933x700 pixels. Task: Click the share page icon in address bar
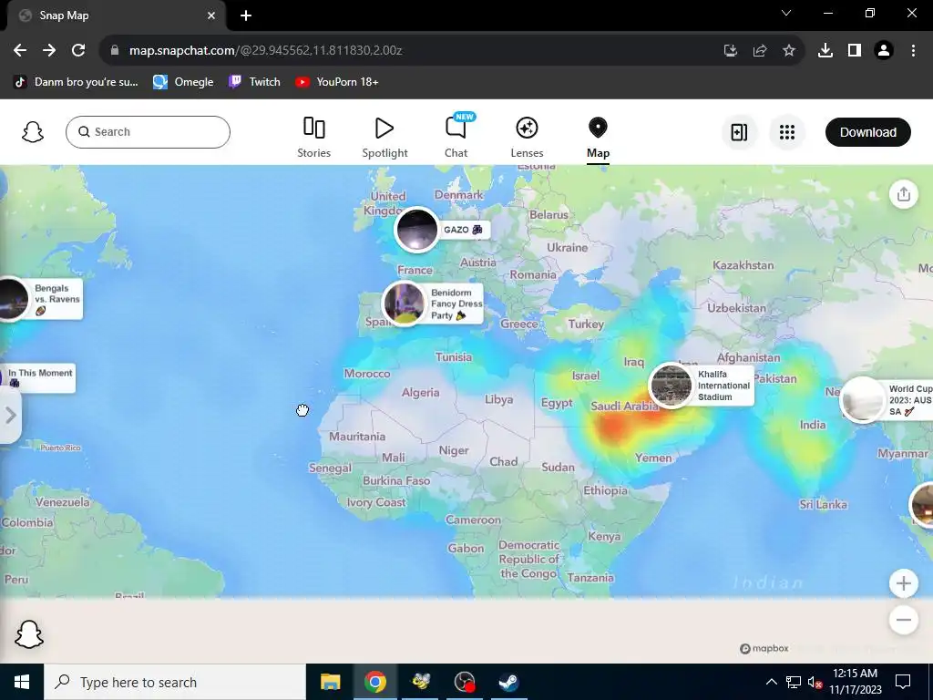pyautogui.click(x=759, y=51)
